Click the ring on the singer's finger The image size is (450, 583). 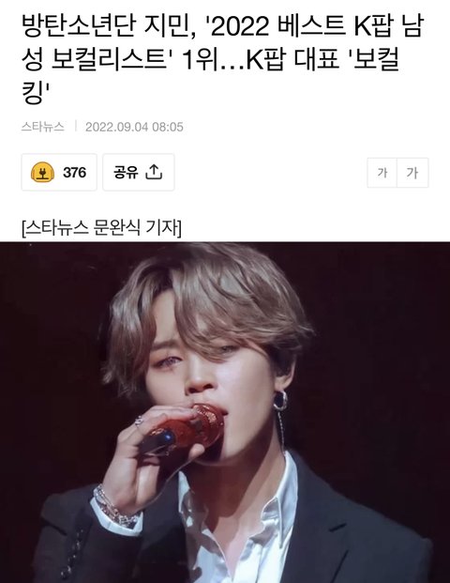click(x=139, y=421)
